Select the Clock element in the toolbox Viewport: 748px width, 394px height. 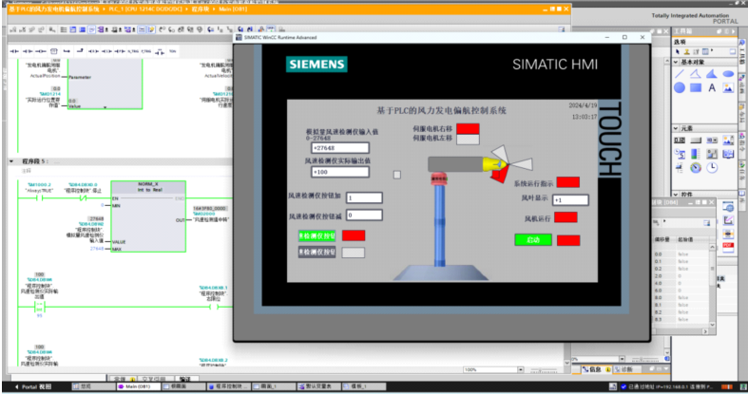coord(712,167)
